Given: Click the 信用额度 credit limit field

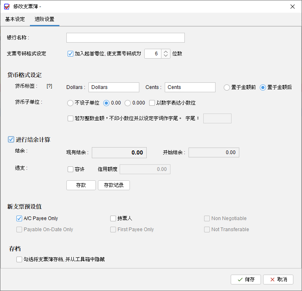Looking at the screenshot, I should 145,169.
